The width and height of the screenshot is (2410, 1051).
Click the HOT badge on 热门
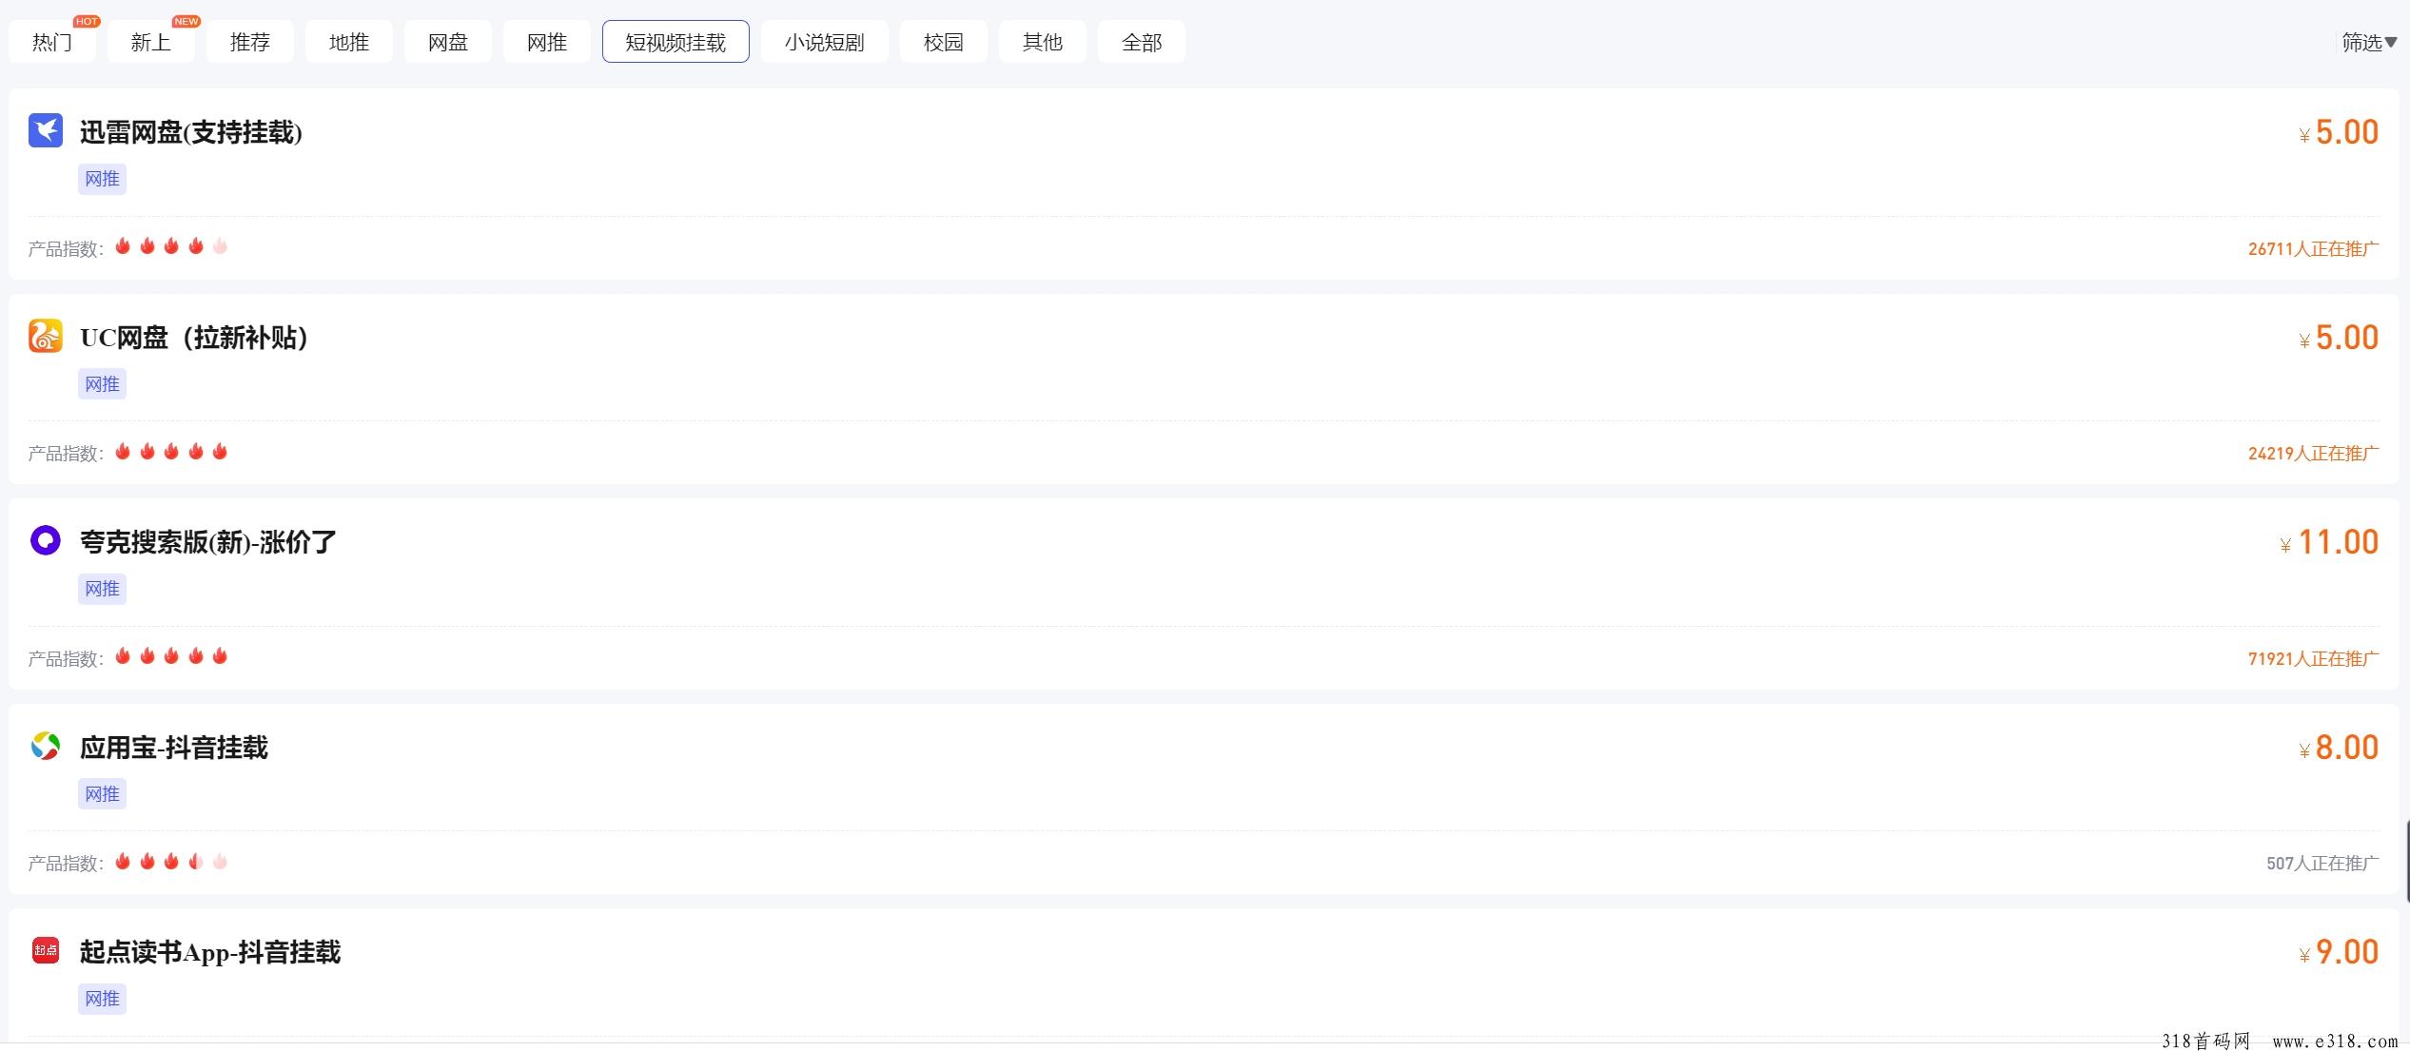(x=87, y=21)
